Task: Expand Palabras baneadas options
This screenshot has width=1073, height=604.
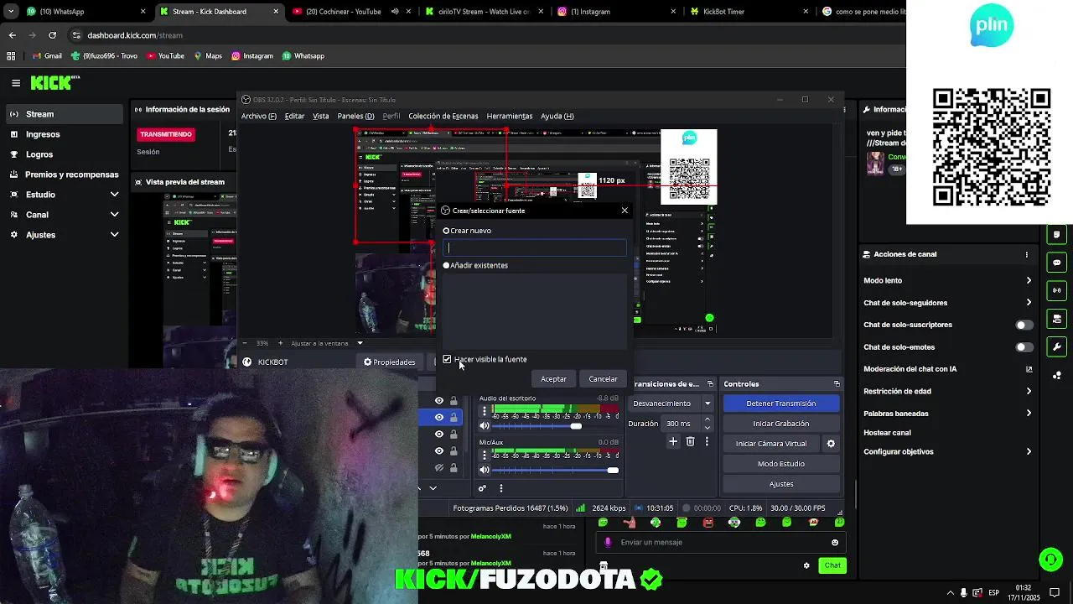Action: (1029, 414)
